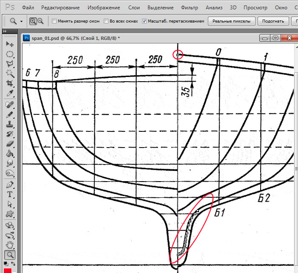Pick the Polygonal Lasso tool
This screenshot has width=298, height=273.
click(9, 64)
